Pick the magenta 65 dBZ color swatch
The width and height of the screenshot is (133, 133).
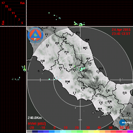(x=130, y=131)
